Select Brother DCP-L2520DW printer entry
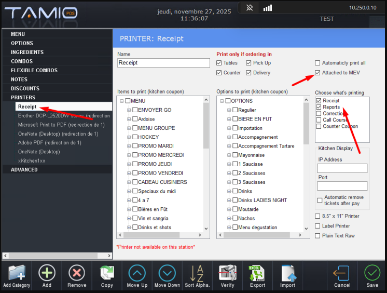Screen dimensions: 387x293 64,116
